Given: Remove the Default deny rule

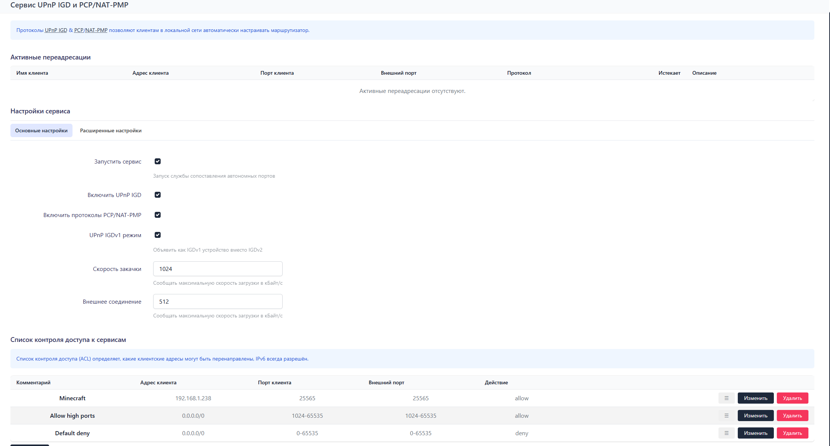Looking at the screenshot, I should (x=792, y=433).
